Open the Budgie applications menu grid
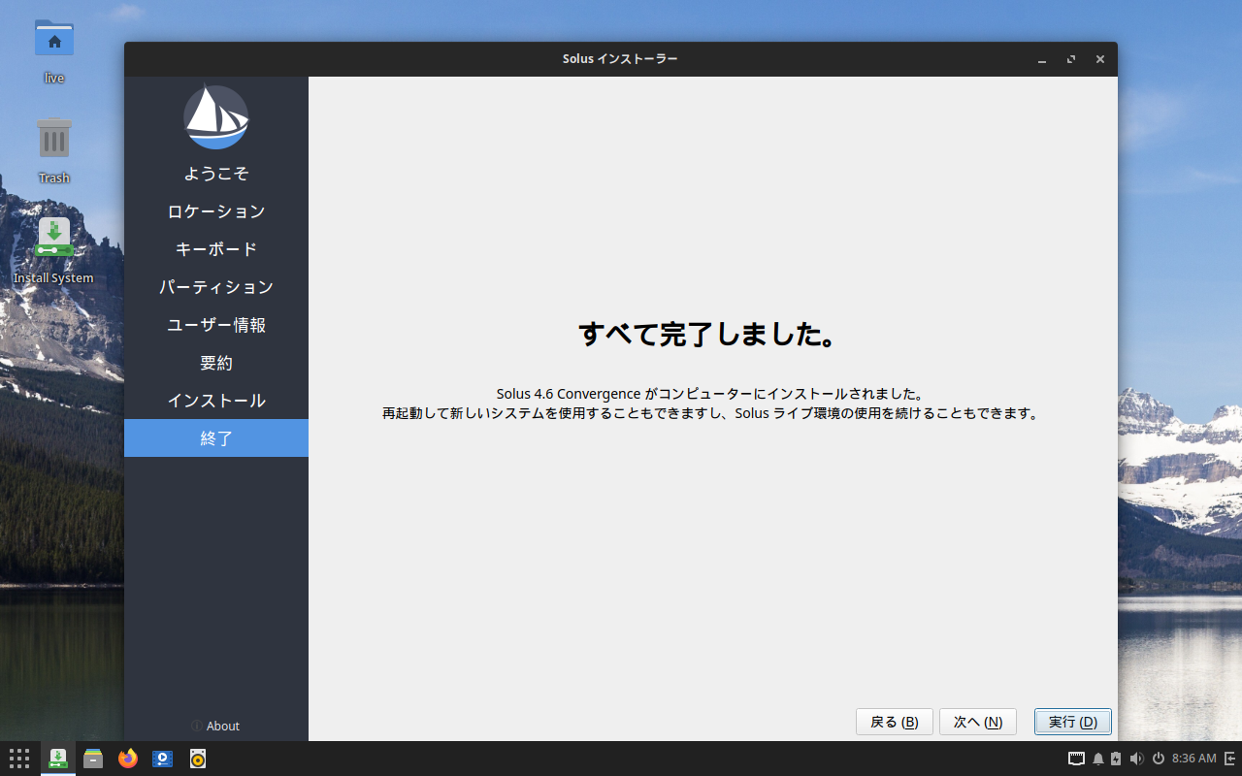Screen dimensions: 1242x776 (19, 759)
